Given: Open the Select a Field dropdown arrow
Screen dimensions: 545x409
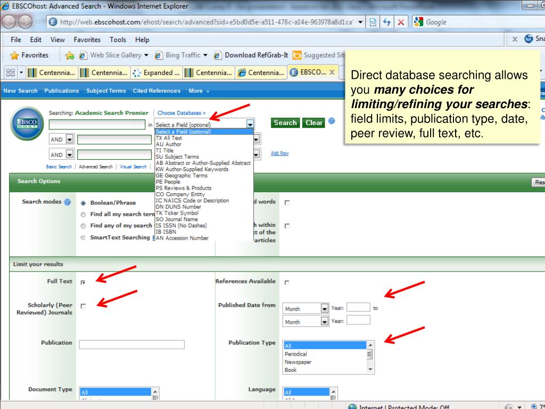Looking at the screenshot, I should click(250, 124).
